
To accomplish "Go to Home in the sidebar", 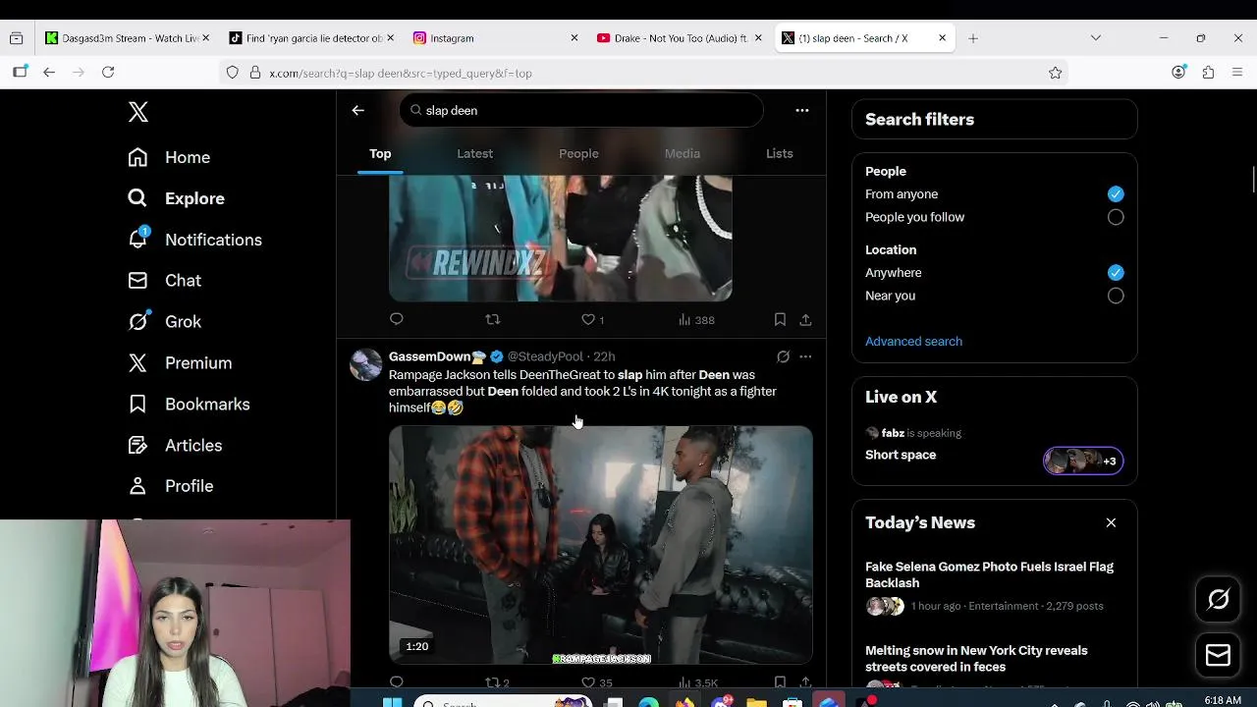I will click(x=169, y=157).
